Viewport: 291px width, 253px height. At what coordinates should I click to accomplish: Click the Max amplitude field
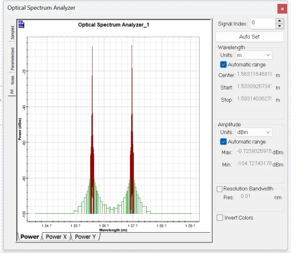(x=254, y=152)
